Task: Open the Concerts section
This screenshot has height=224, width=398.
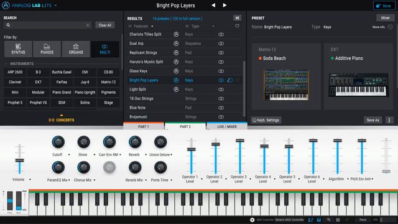Action: pyautogui.click(x=62, y=119)
